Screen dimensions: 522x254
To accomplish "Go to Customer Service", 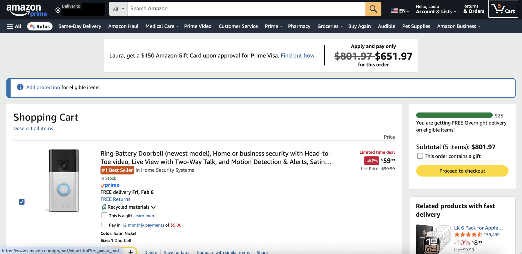I will [238, 26].
